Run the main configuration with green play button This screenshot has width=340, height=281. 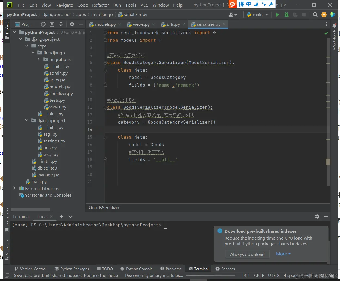coord(277,15)
